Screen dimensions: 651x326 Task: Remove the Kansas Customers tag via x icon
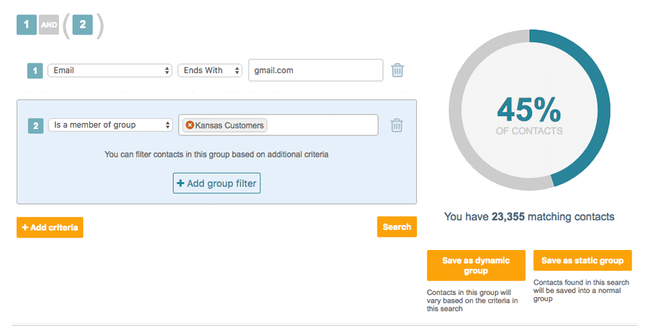pos(190,125)
